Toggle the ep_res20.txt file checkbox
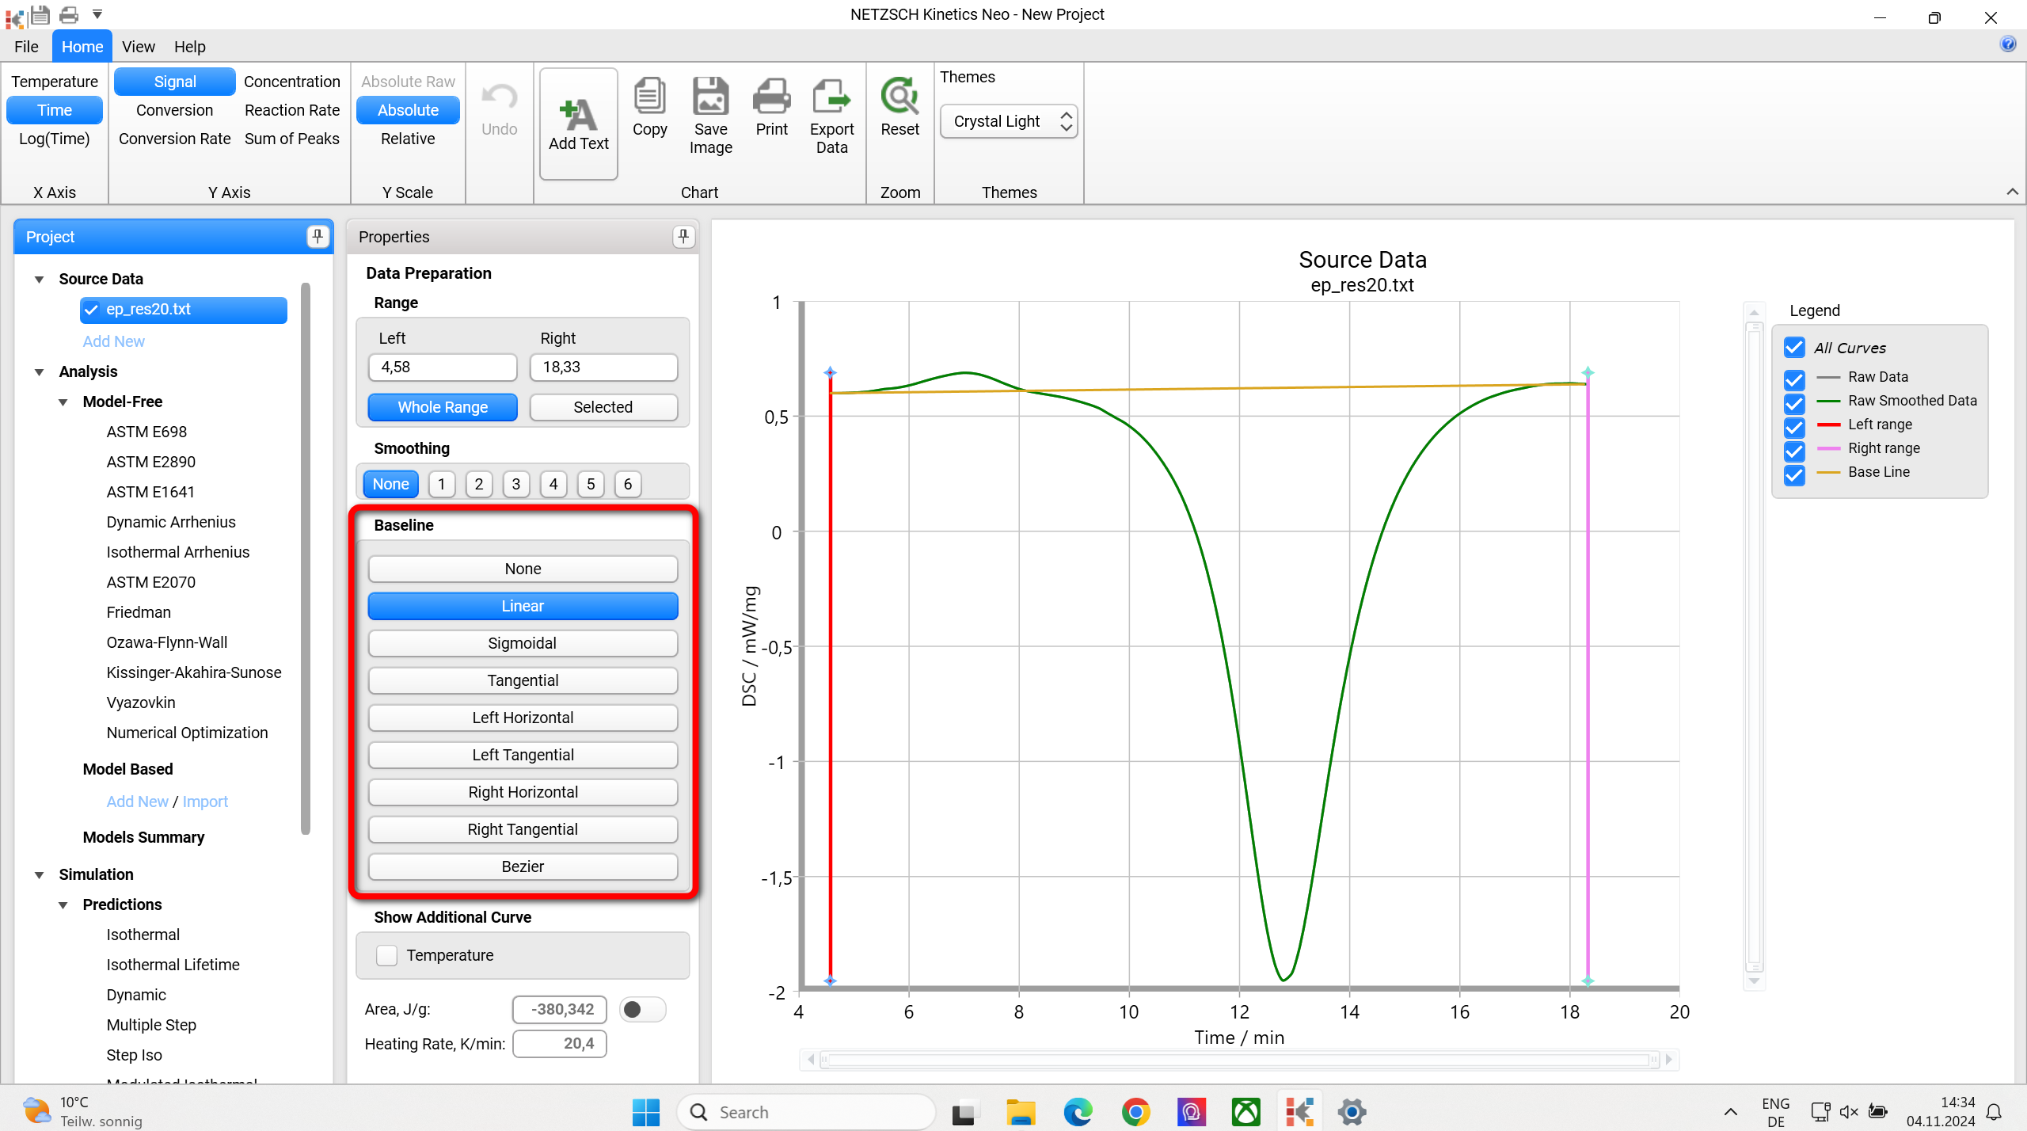This screenshot has height=1131, width=2027. [x=92, y=310]
